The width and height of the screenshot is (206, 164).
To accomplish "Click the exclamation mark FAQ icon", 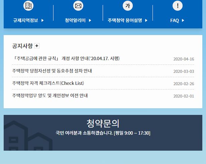I will (x=178, y=6).
